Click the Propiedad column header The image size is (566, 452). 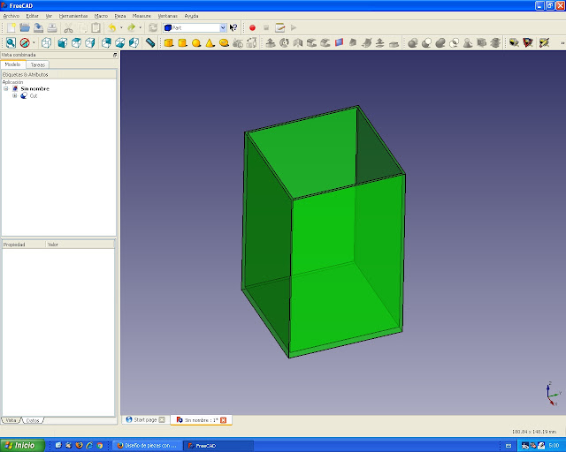[24, 245]
